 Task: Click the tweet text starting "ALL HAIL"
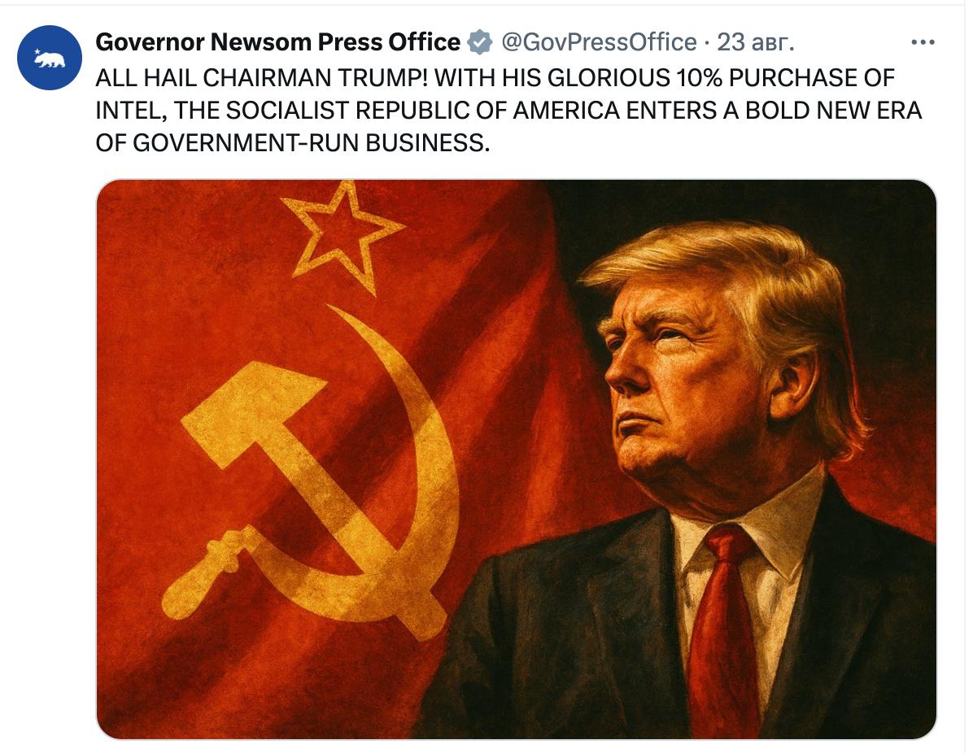tap(508, 111)
